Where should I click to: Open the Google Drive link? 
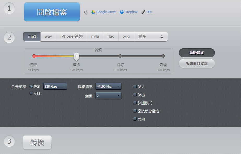click(x=106, y=12)
